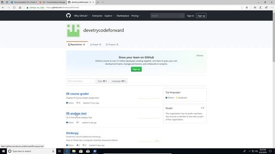Open Marketplace in the GitHub header
275x154 pixels.
point(123,16)
